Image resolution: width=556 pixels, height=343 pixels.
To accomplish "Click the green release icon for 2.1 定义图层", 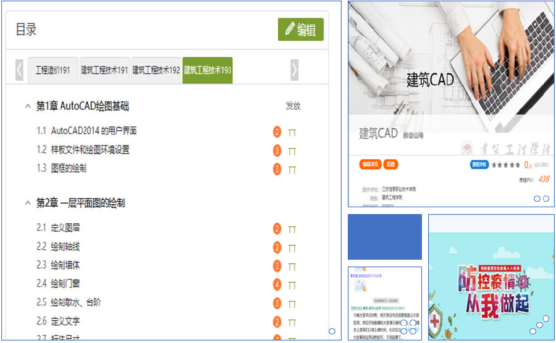I will coord(292,229).
